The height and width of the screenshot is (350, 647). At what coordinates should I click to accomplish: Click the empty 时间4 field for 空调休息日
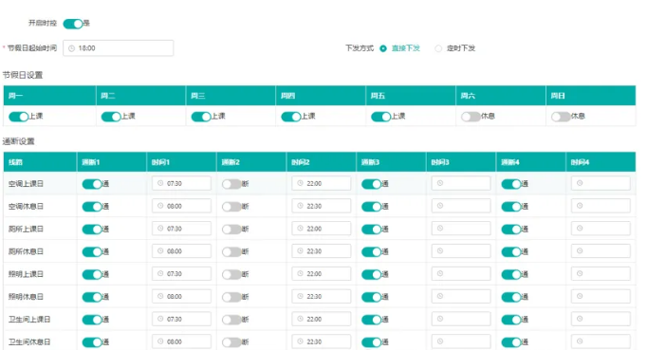[x=601, y=206]
